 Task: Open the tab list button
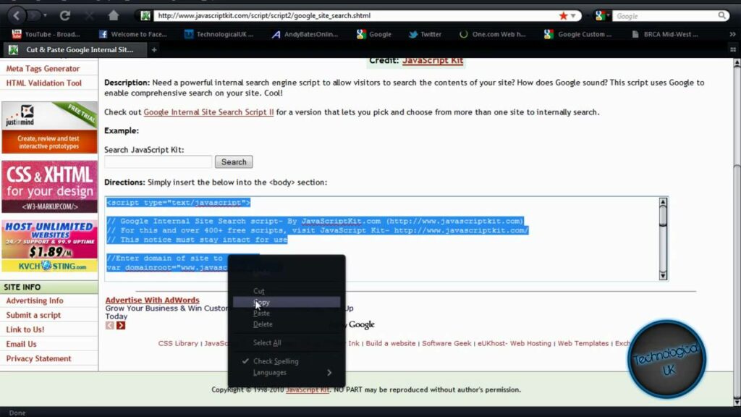click(733, 50)
